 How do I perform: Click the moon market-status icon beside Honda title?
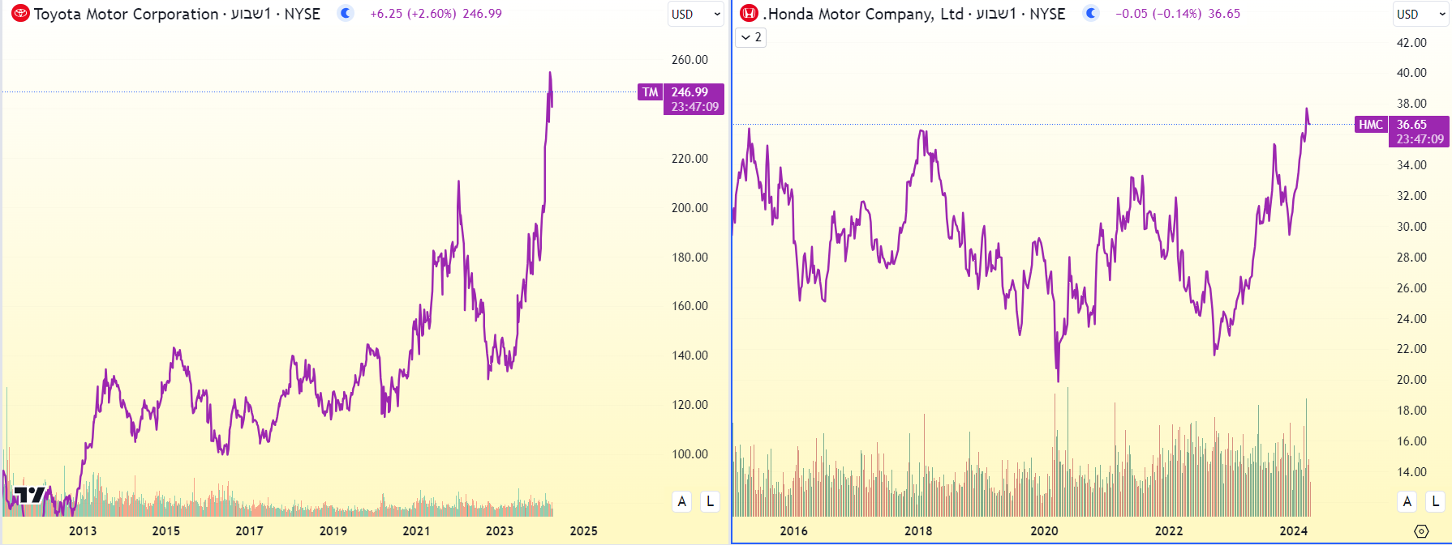pyautogui.click(x=1091, y=13)
